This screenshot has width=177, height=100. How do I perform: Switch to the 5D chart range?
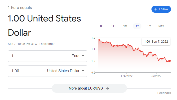pyautogui.click(x=113, y=26)
